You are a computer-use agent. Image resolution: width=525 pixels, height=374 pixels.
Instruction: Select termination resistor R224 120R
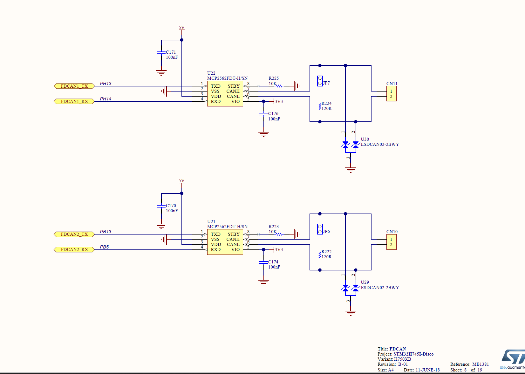pos(320,105)
